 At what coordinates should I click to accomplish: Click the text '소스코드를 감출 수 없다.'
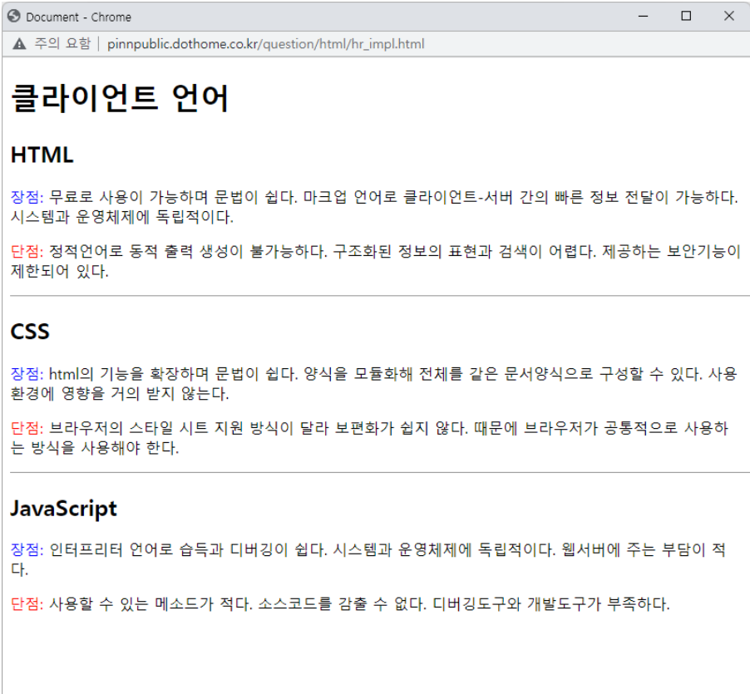(x=343, y=603)
